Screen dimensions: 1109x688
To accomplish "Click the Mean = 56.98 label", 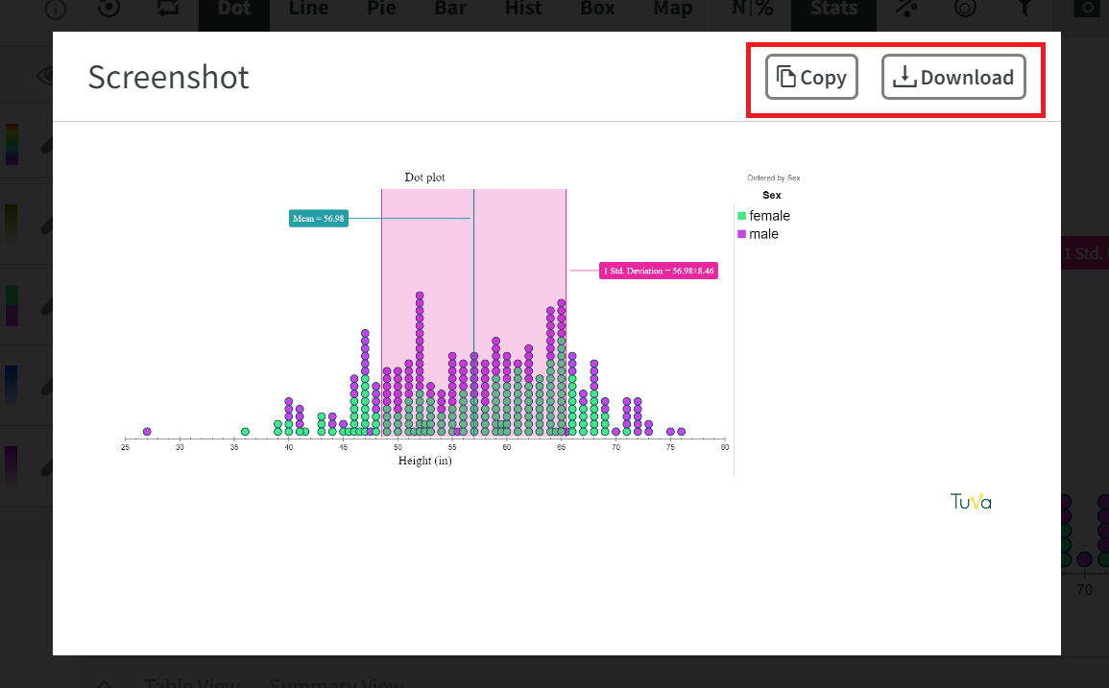I will pos(318,219).
